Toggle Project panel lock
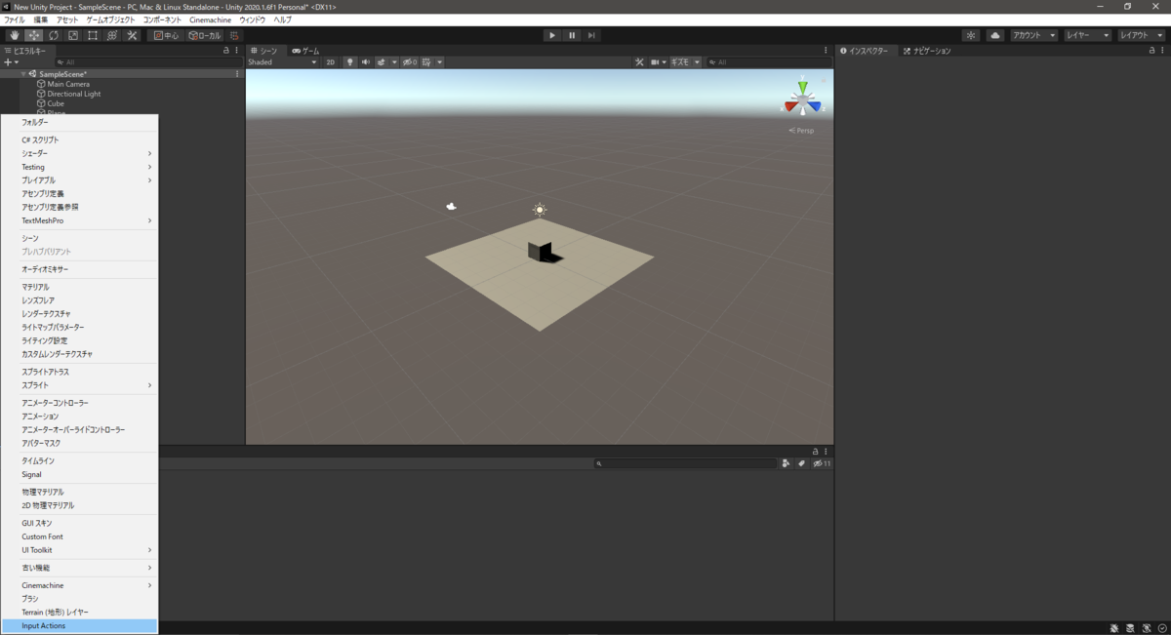The image size is (1171, 635). point(816,452)
